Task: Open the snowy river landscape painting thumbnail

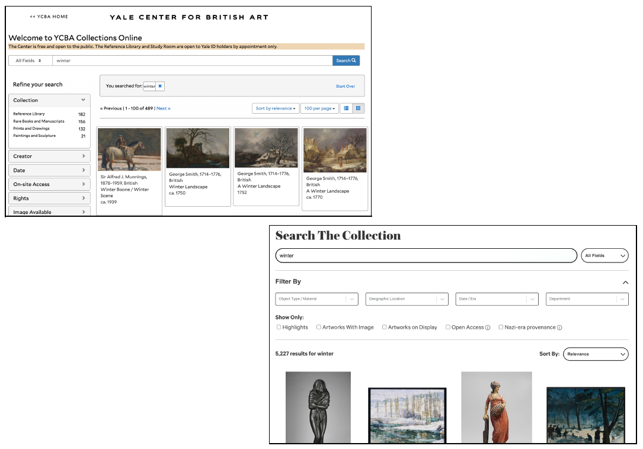Action: coord(407,415)
